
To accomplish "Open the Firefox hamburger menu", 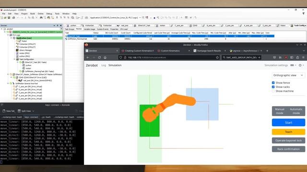I will click(x=303, y=57).
